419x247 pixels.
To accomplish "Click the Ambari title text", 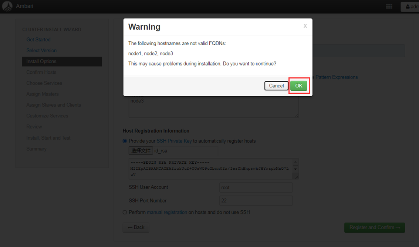I will tap(24, 6).
